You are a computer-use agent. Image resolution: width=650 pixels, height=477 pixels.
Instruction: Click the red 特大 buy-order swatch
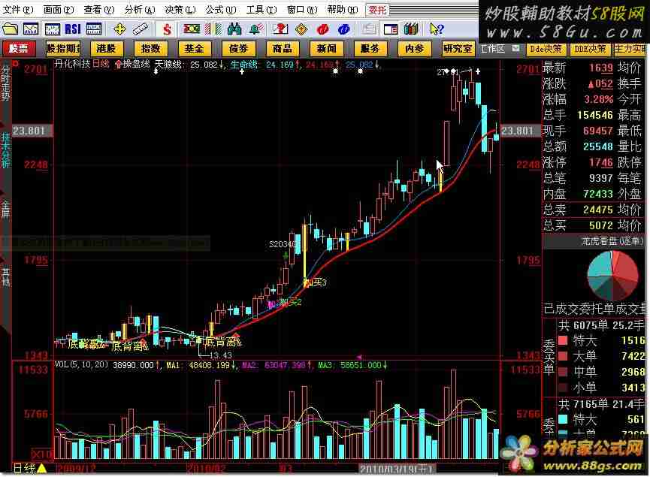pyautogui.click(x=563, y=340)
